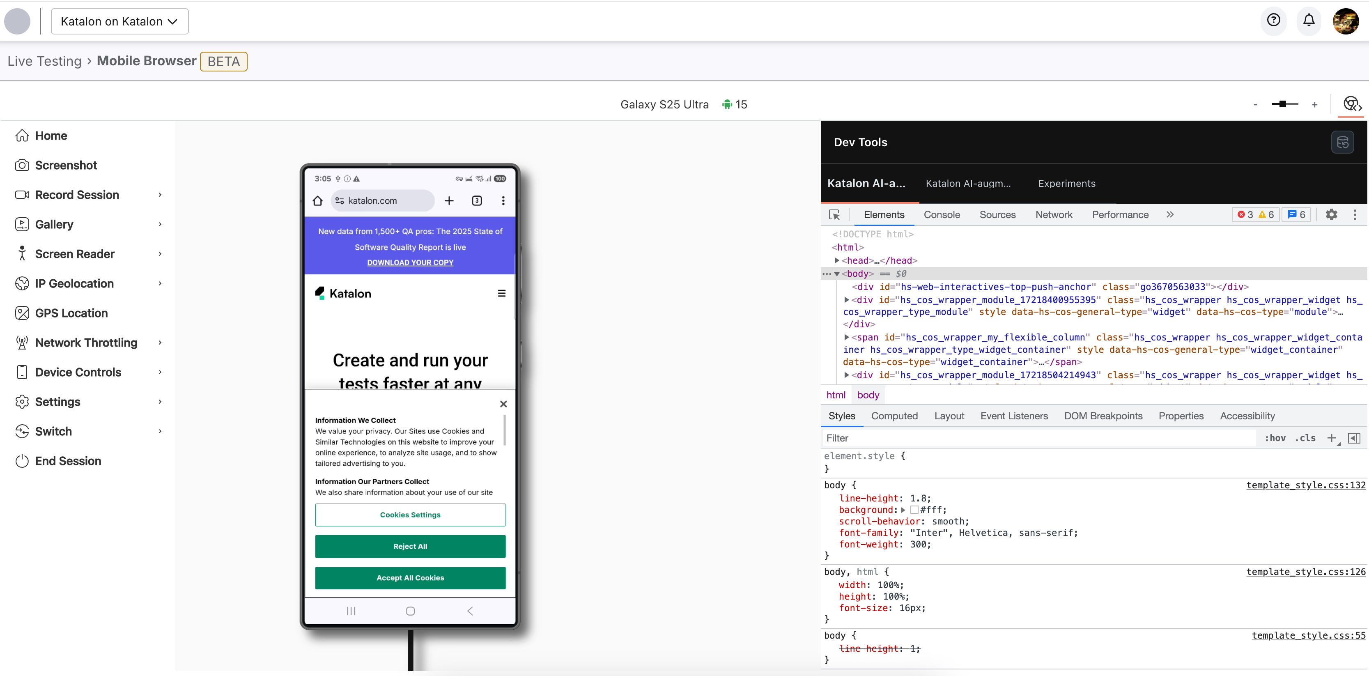Expand the Network Throttling chevron
Screen dimensions: 1369x676
[x=159, y=343]
